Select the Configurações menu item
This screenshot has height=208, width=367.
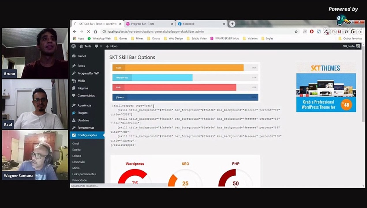87,135
